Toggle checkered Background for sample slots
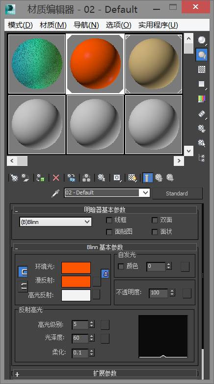 [202, 69]
